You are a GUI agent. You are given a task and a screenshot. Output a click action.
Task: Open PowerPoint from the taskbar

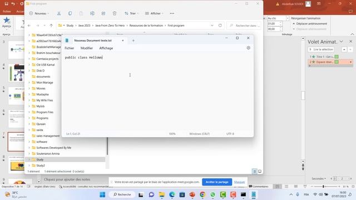[x=192, y=194]
